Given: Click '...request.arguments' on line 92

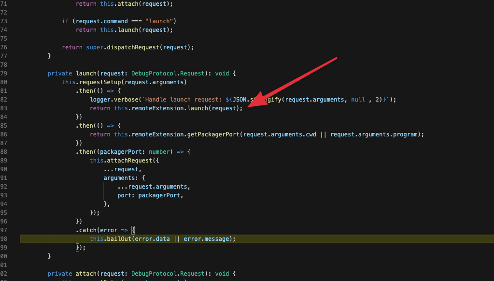Looking at the screenshot, I should tap(152, 187).
